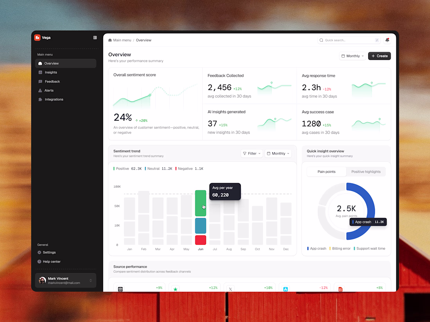430x322 pixels.
Task: Click the search magnifier icon
Action: point(321,40)
